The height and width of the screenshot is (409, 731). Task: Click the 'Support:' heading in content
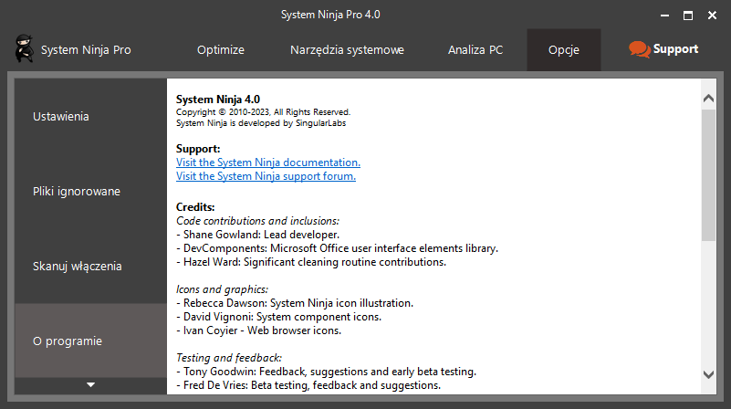(198, 149)
